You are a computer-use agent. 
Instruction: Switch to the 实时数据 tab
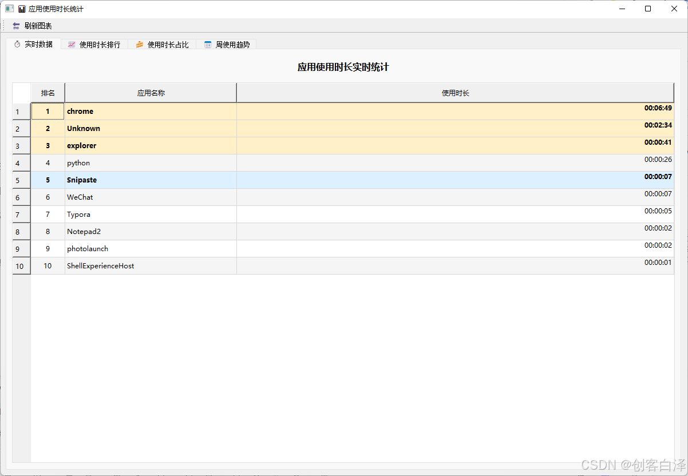click(x=33, y=44)
